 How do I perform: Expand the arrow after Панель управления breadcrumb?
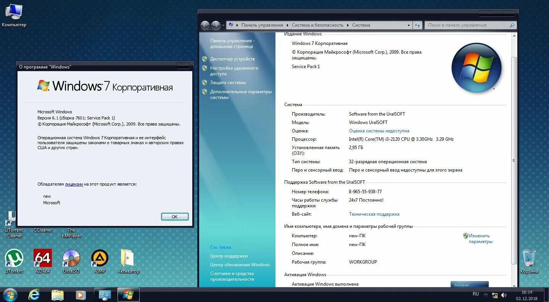[288, 25]
